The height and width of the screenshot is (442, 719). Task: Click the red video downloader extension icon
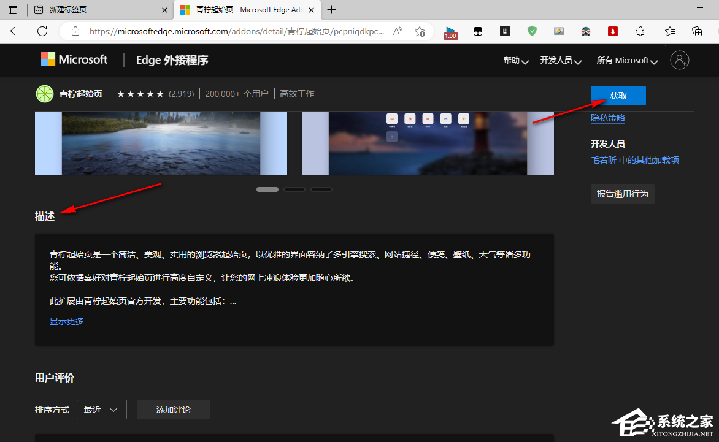pyautogui.click(x=612, y=31)
